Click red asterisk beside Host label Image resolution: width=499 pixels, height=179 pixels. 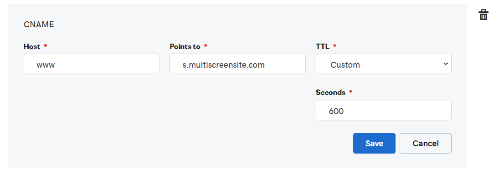point(46,46)
